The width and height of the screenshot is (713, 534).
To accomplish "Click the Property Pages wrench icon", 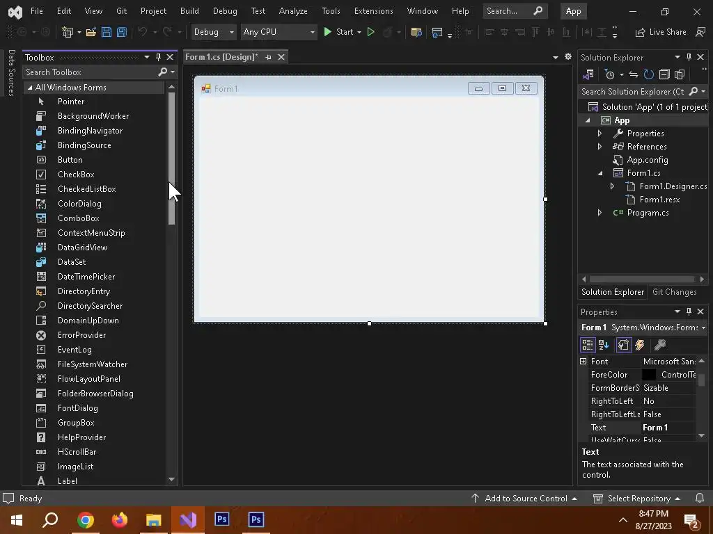I will tap(660, 345).
